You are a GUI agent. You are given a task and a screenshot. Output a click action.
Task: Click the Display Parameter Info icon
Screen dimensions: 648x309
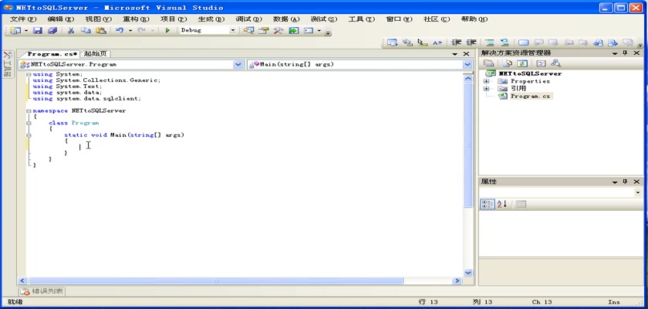point(407,42)
